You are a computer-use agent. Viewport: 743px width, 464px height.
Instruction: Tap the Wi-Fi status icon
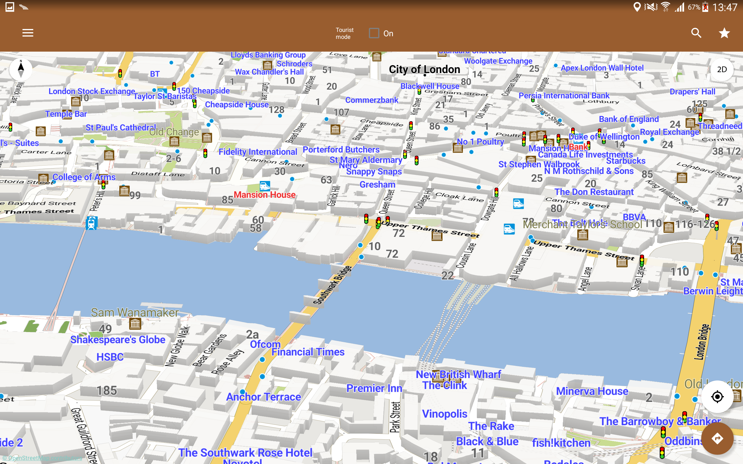click(x=665, y=7)
